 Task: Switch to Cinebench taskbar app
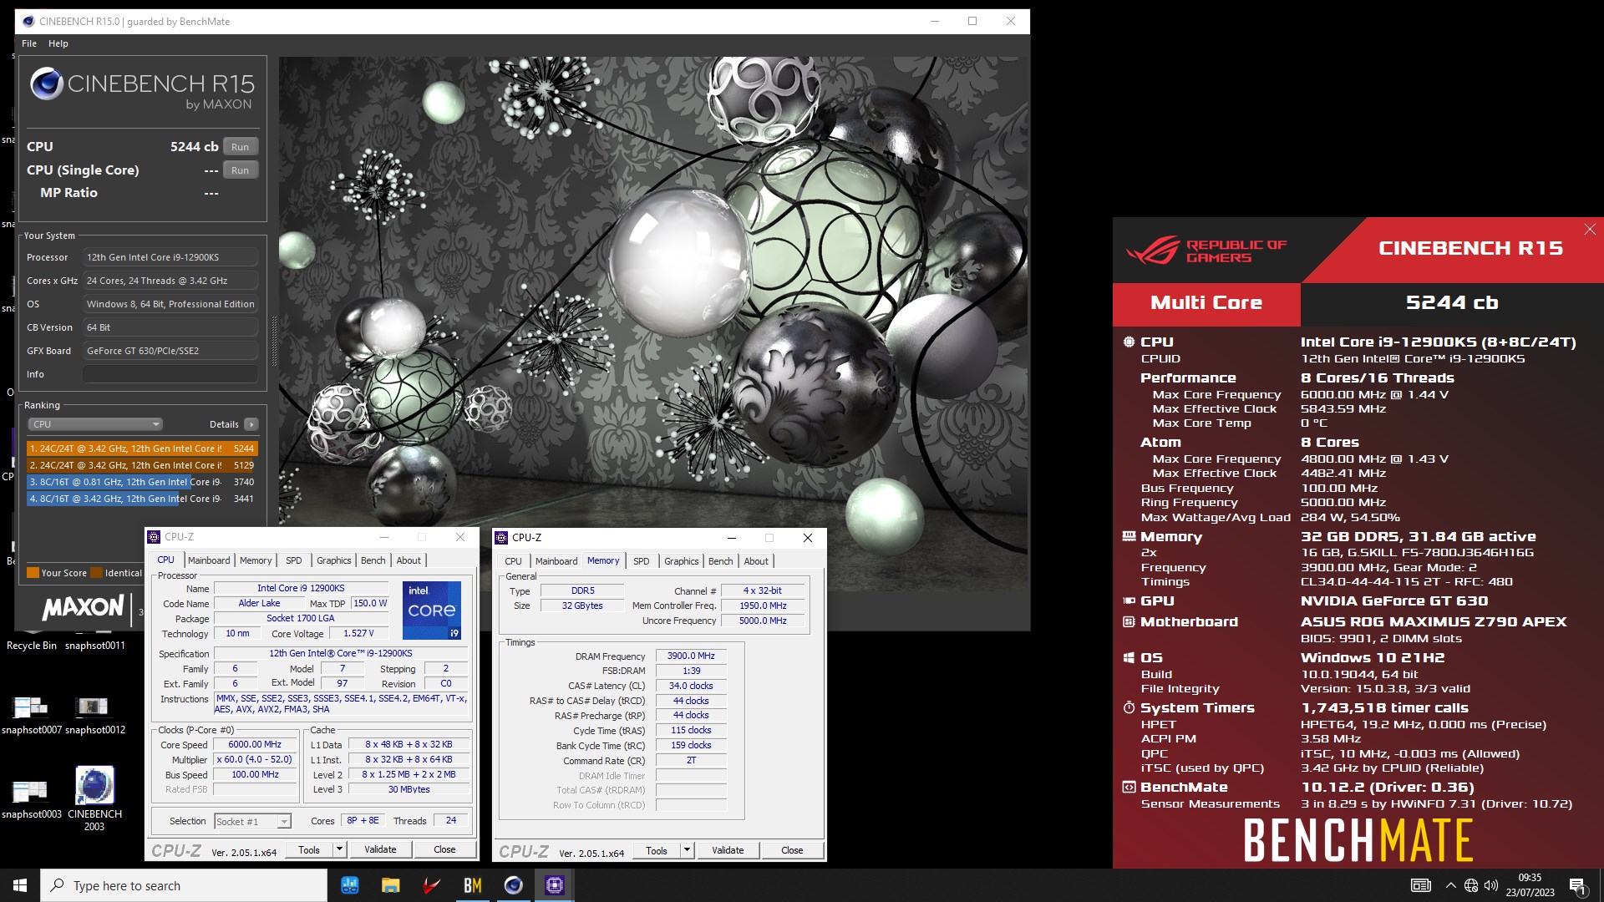(513, 885)
